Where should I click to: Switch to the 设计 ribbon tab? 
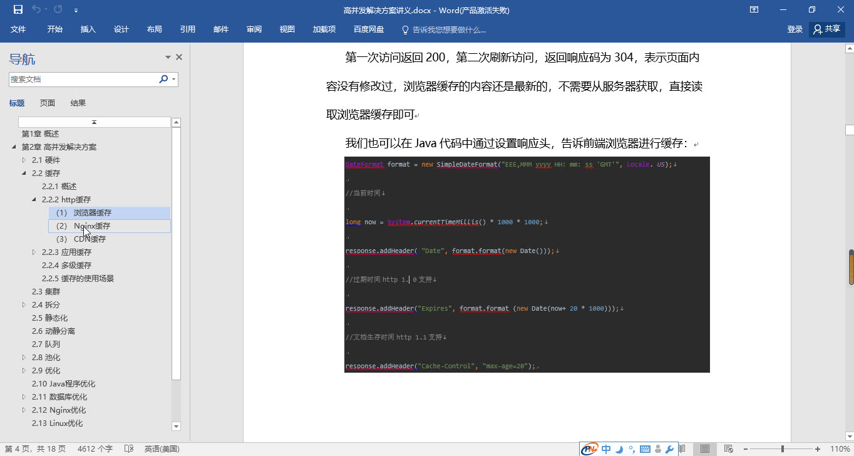121,29
